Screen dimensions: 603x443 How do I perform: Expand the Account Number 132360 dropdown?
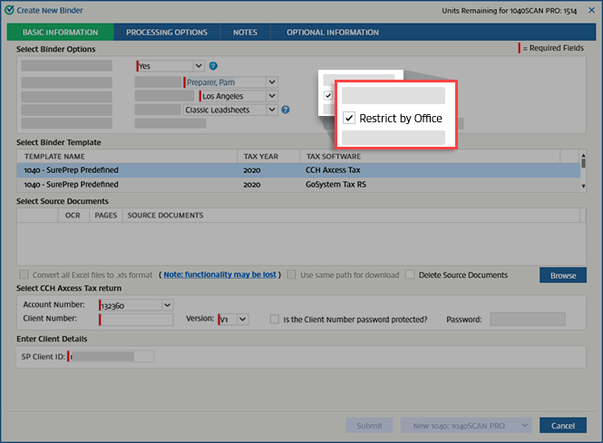pyautogui.click(x=166, y=305)
